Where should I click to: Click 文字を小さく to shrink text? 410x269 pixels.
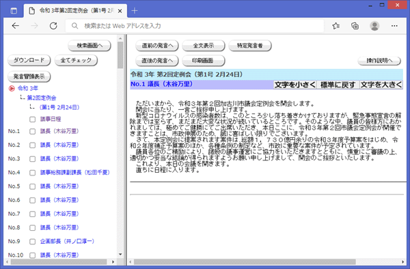pos(295,85)
